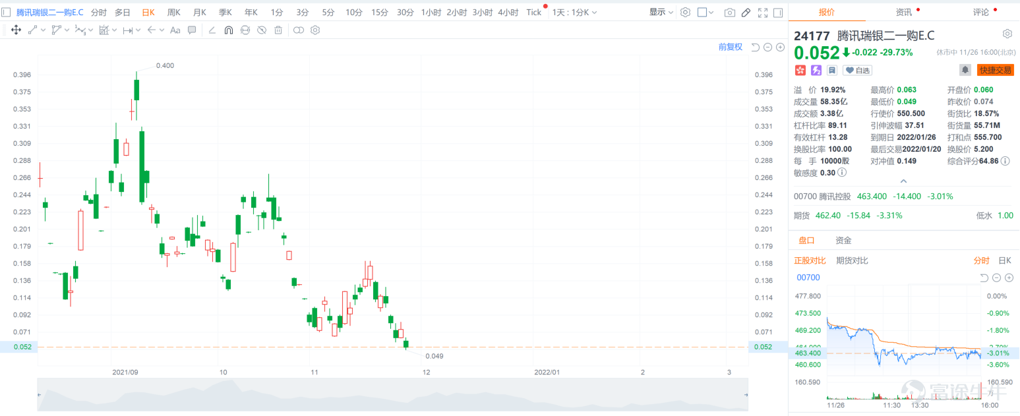Click the overlapping circles compare icon
The width and height of the screenshot is (1020, 416).
click(299, 30)
